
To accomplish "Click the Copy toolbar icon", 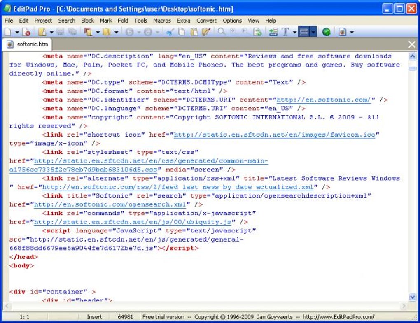I will pos(182,32).
